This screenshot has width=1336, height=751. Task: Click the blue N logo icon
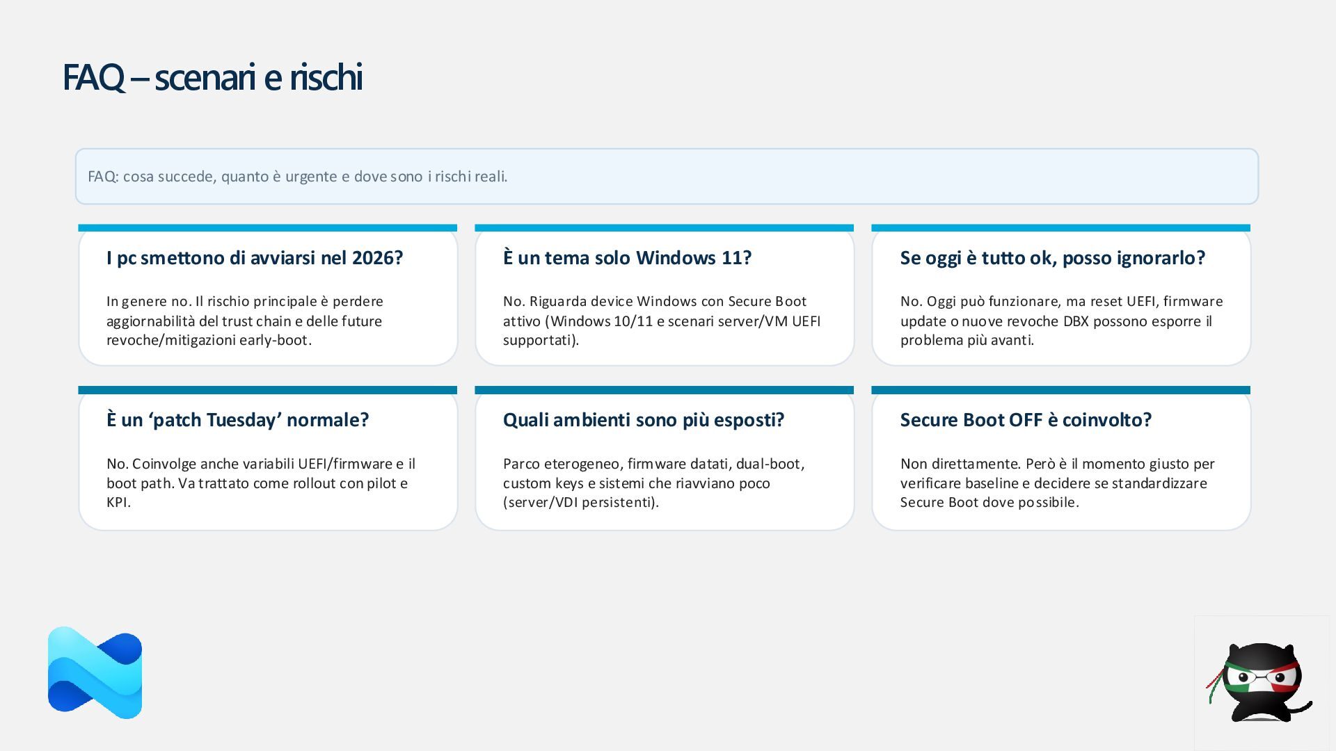95,673
